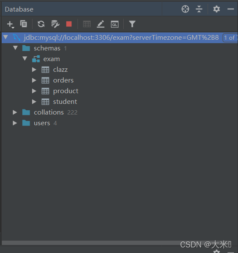The width and height of the screenshot is (238, 253).
Task: Select the student table label
Action: pyautogui.click(x=65, y=102)
